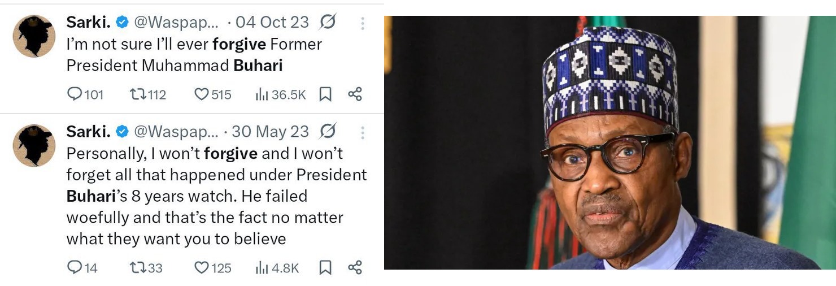Click the circle-slash icon beside 30 May 23
Viewport: 836px width, 286px height.
(x=327, y=132)
